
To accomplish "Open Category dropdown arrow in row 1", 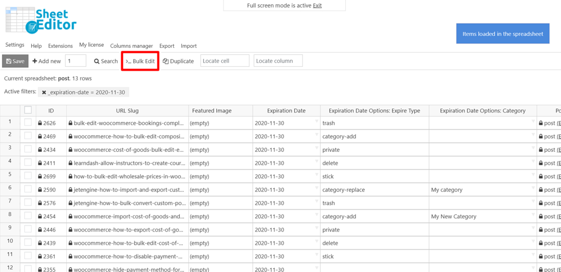I will (534, 122).
